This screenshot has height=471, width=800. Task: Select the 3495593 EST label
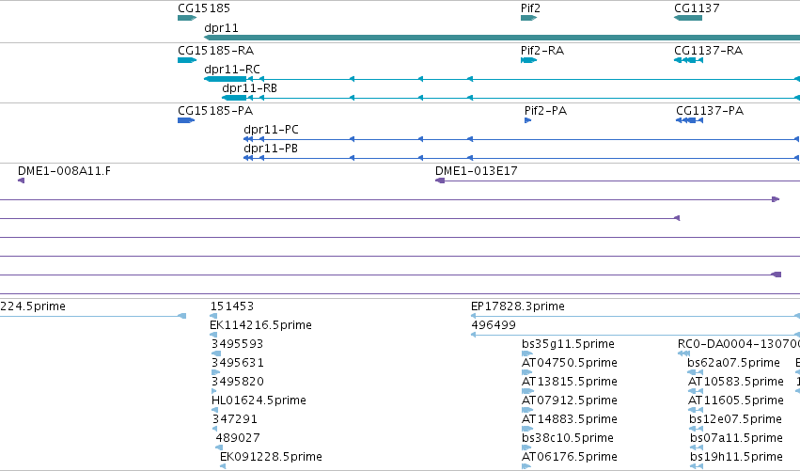coord(237,344)
